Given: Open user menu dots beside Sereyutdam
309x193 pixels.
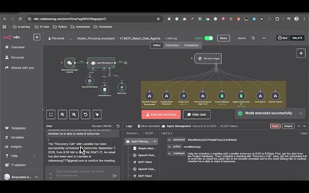Looking at the screenshot, I should pos(36,177).
